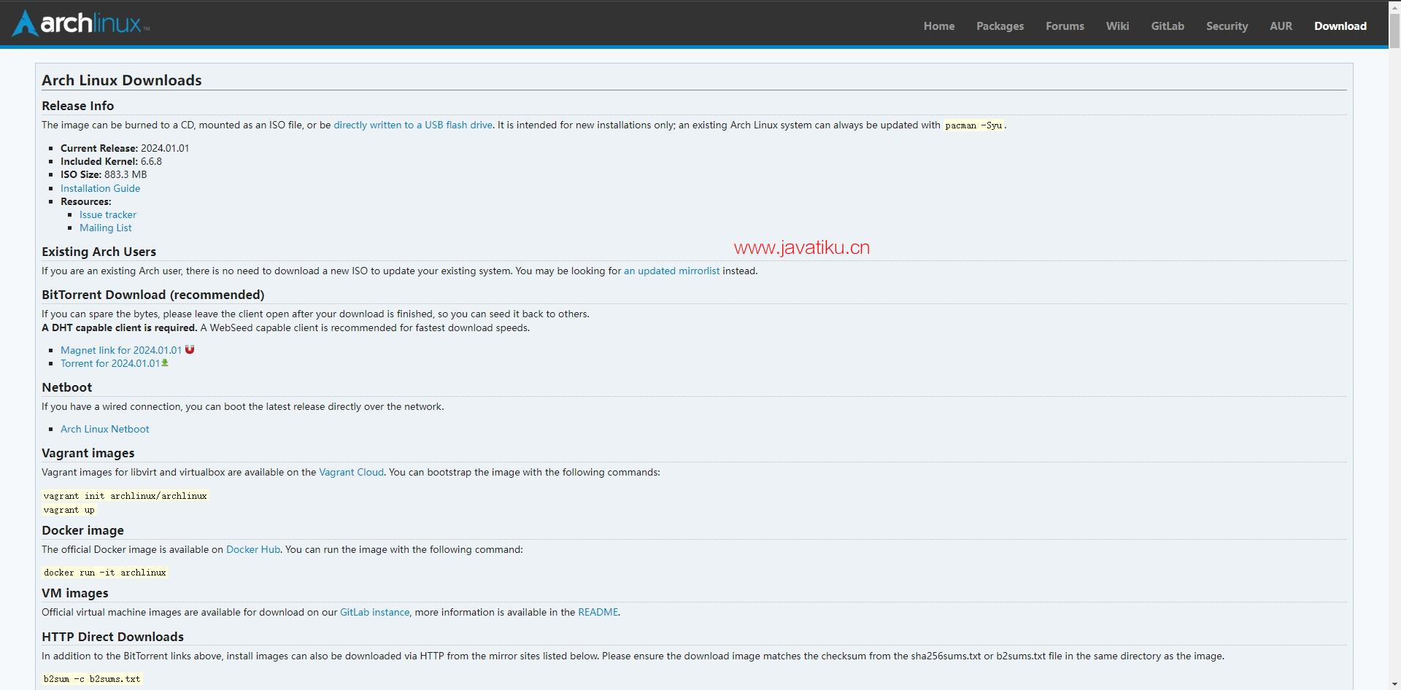Open the Mailing List link
Image resolution: width=1401 pixels, height=690 pixels.
click(106, 228)
